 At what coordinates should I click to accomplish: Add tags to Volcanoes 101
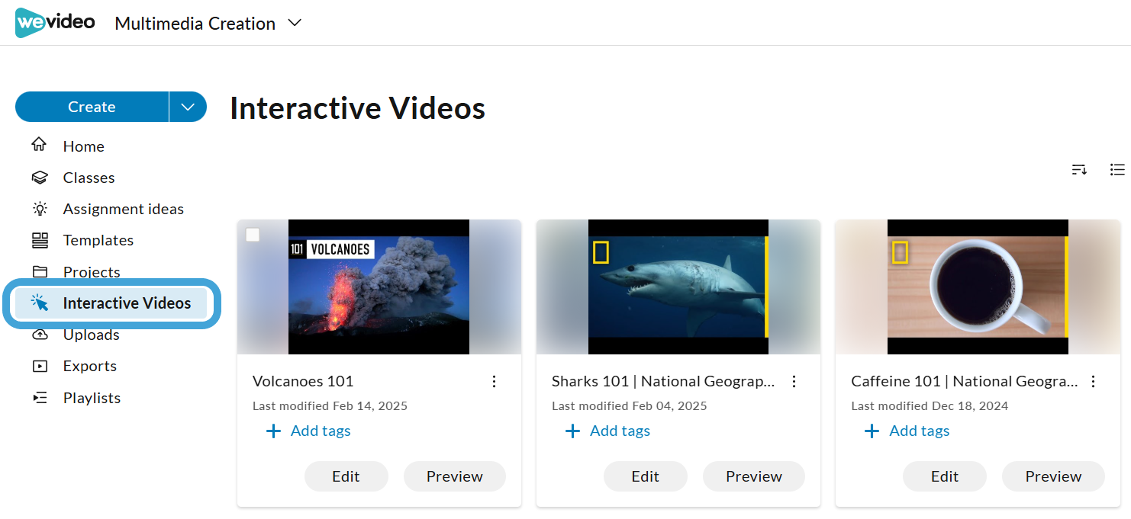click(x=308, y=431)
